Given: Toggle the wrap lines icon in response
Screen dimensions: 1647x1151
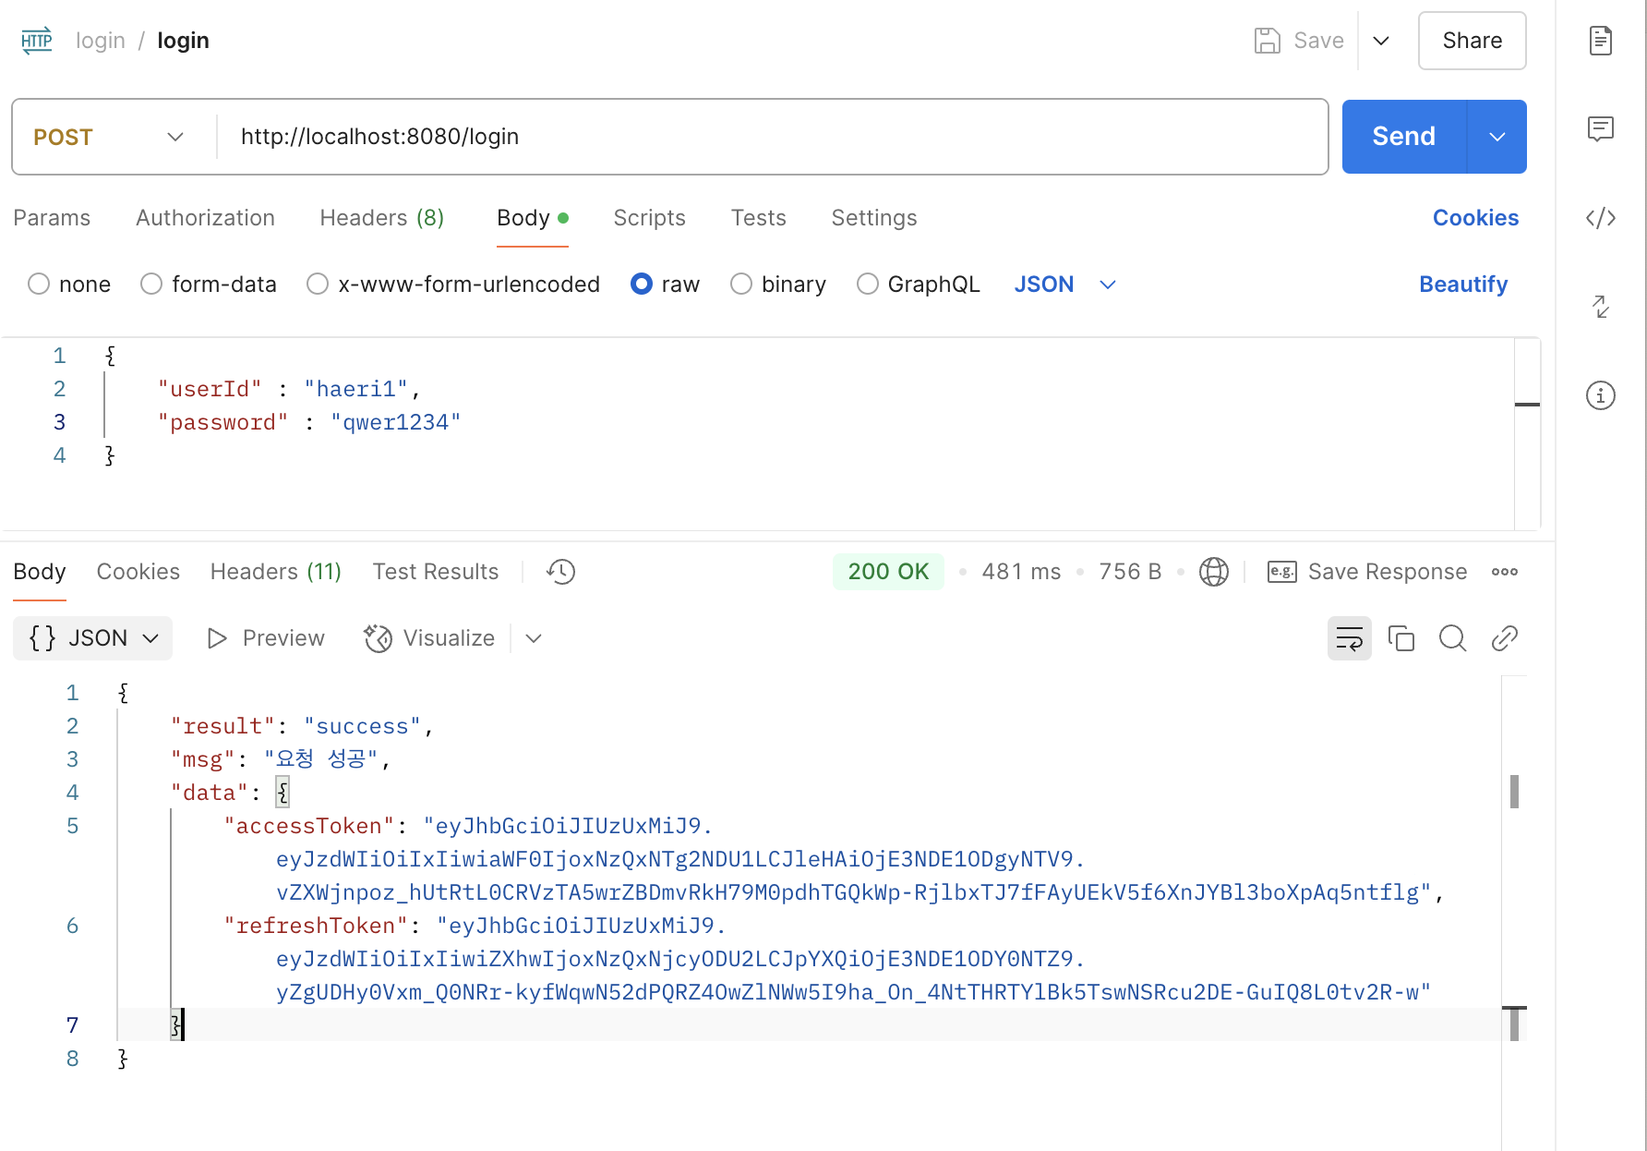Looking at the screenshot, I should coord(1350,638).
